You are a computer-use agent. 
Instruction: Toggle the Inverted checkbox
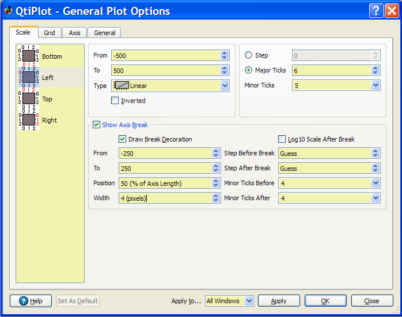(115, 101)
